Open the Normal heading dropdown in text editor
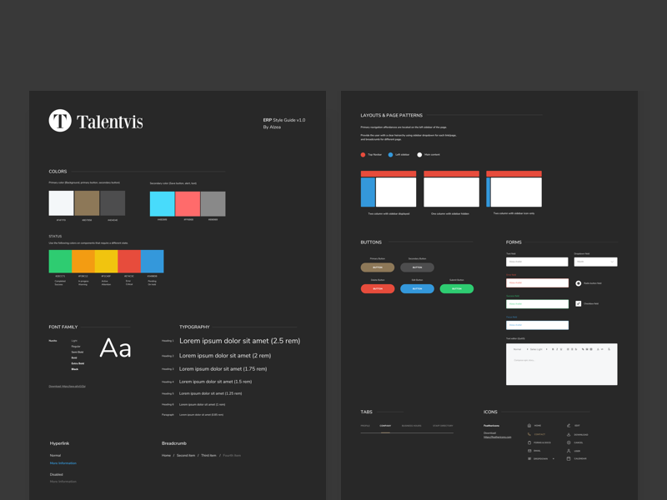 point(520,349)
